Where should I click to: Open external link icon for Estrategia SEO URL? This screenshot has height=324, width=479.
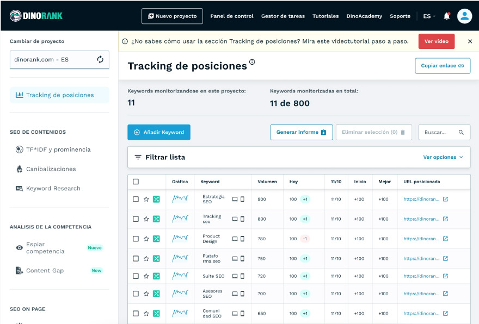(x=445, y=199)
